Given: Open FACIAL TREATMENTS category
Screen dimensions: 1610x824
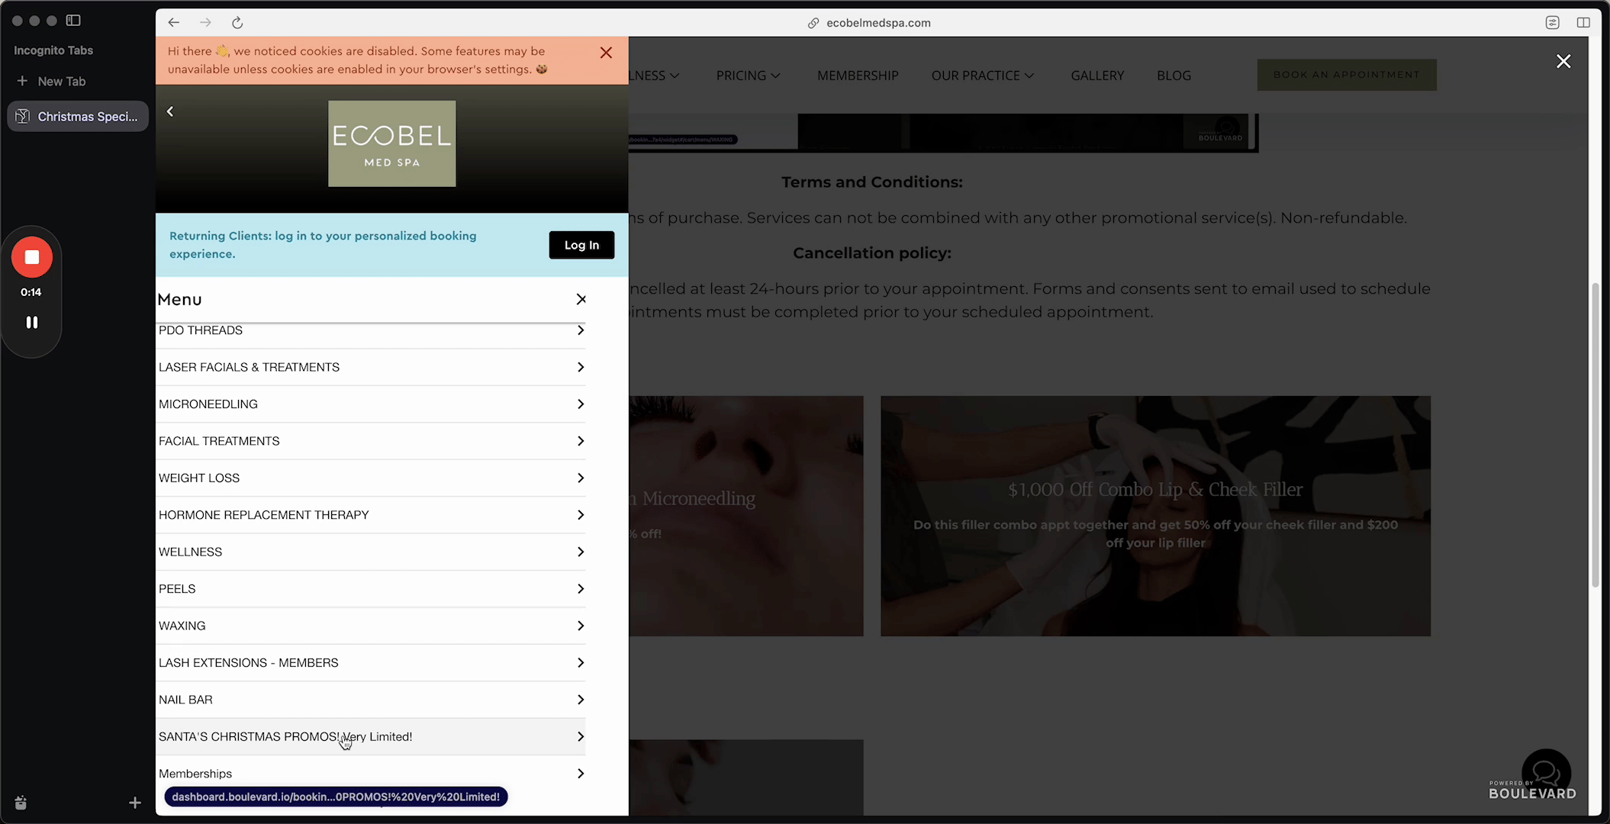Looking at the screenshot, I should (371, 441).
